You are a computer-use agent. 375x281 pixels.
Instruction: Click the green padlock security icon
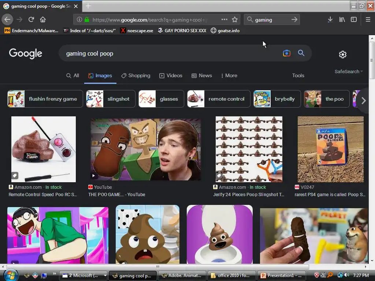pyautogui.click(x=87, y=20)
